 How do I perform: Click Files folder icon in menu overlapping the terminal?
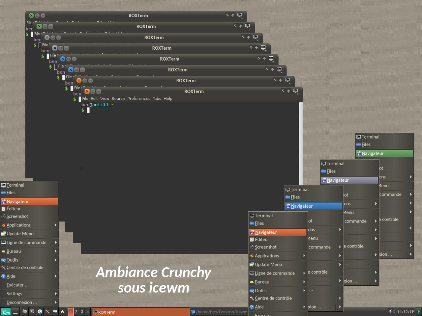[x=4, y=193]
